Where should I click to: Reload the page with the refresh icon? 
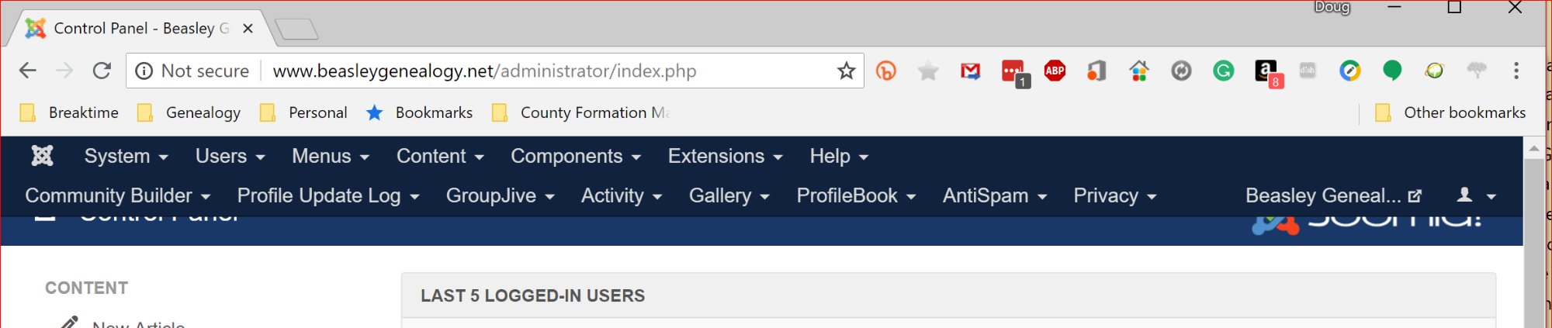(102, 71)
